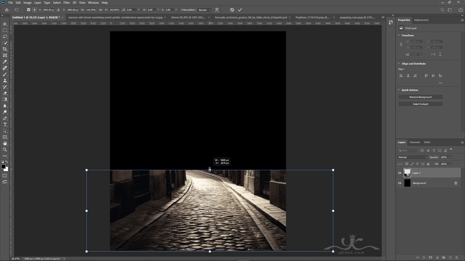Click the Background layer thumbnail
Image resolution: width=465 pixels, height=261 pixels.
tap(407, 183)
